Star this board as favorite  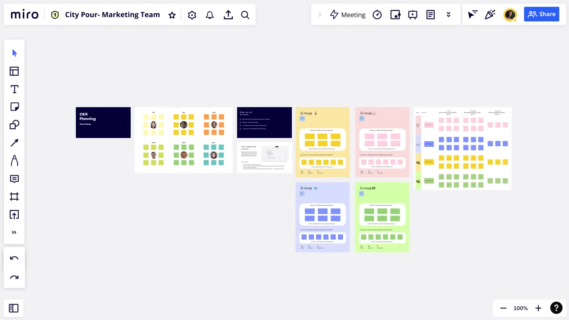point(172,15)
